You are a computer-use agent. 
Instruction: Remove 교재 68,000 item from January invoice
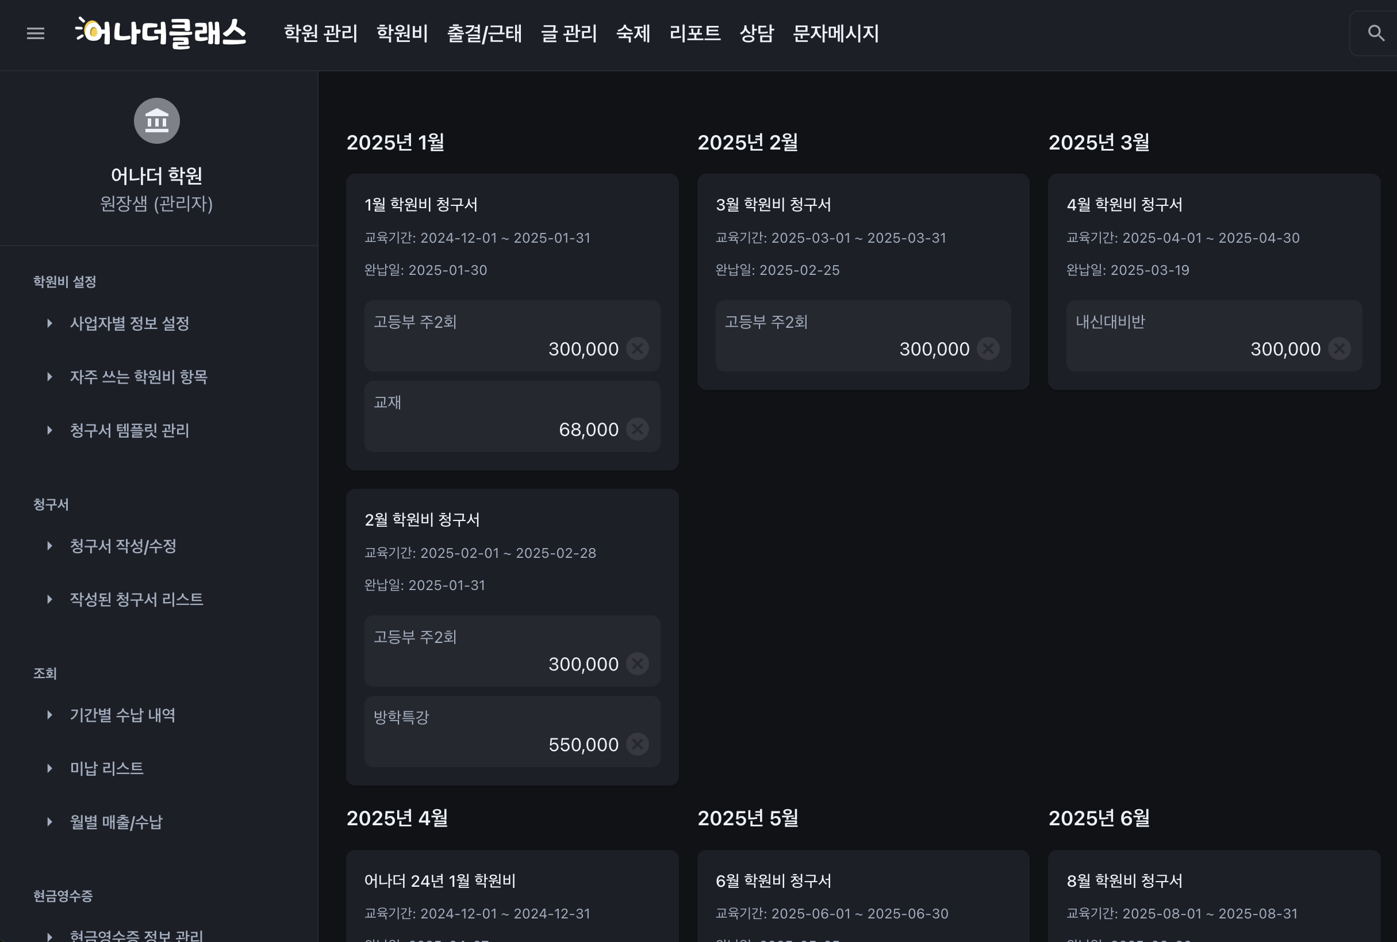click(x=637, y=430)
